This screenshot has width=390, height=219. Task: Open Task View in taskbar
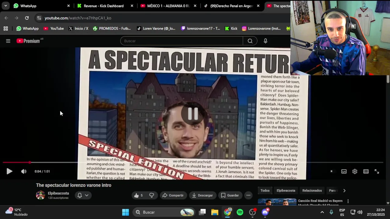(x=203, y=212)
